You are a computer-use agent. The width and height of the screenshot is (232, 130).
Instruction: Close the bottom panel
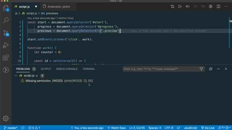tap(226, 69)
